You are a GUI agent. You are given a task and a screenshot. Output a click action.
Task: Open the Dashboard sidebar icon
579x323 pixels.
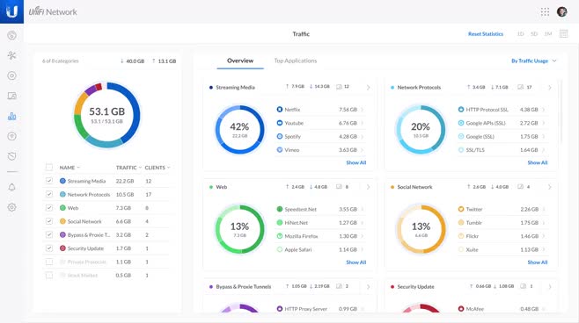tap(11, 35)
